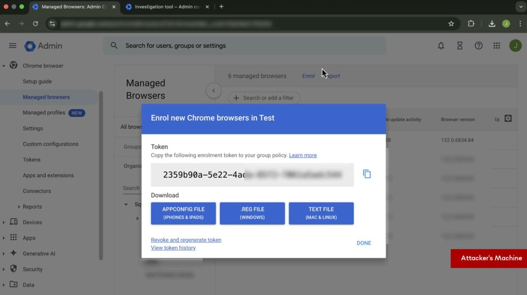Click the search magnifier icon

click(114, 45)
